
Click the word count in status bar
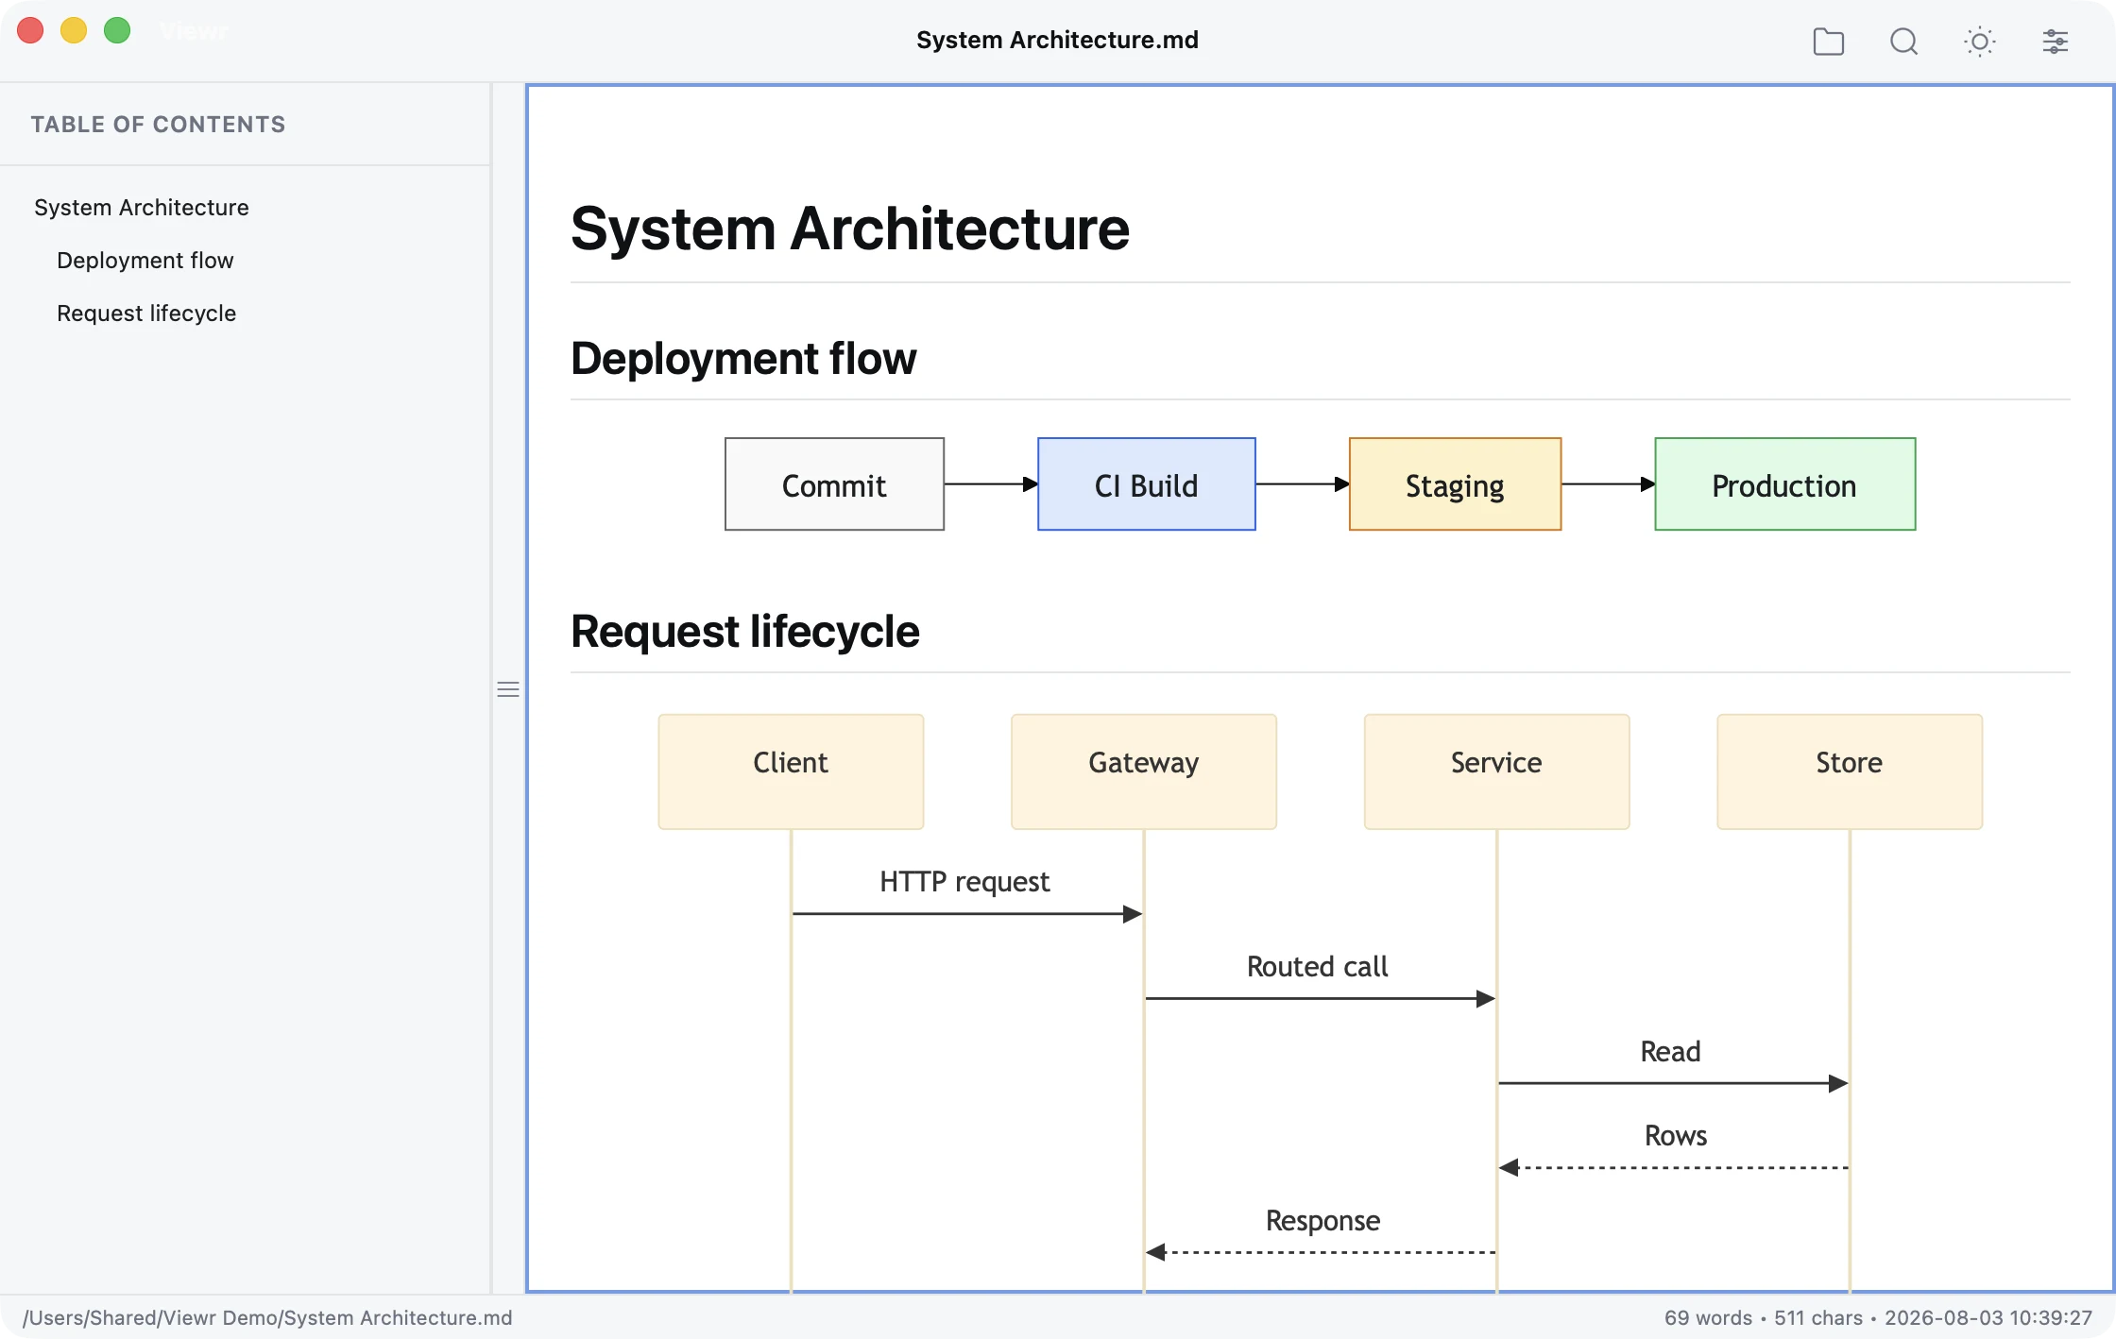(1708, 1318)
